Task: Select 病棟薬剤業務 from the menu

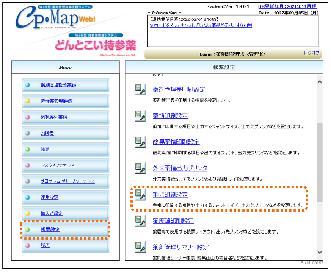Action: 54,117
